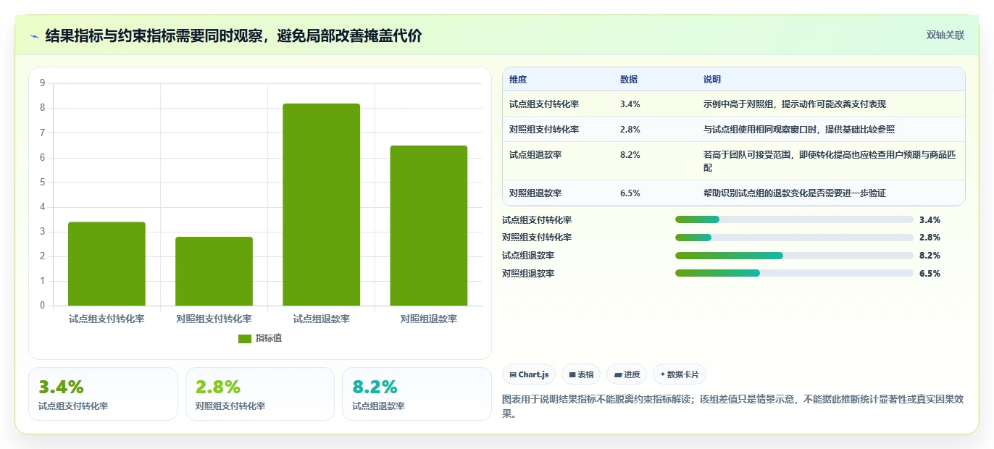Click the 进度 tag chip
The width and height of the screenshot is (994, 449).
(x=627, y=374)
